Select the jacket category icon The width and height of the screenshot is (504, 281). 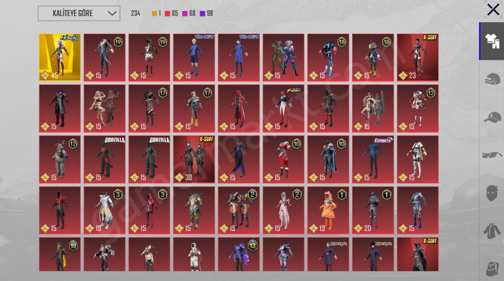[x=492, y=231]
